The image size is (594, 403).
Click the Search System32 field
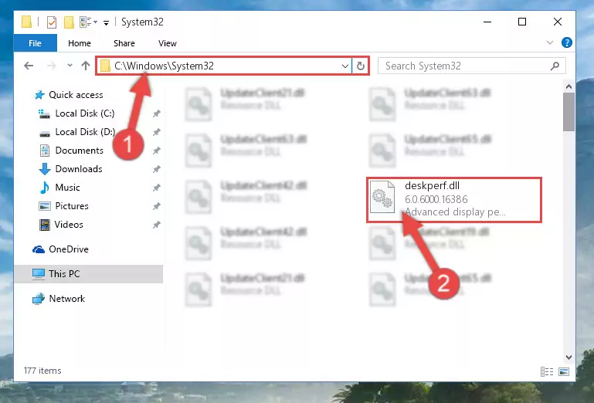tap(472, 66)
